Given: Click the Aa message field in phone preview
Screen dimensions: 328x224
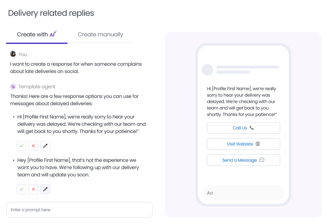Looking at the screenshot, I should pos(243,193).
